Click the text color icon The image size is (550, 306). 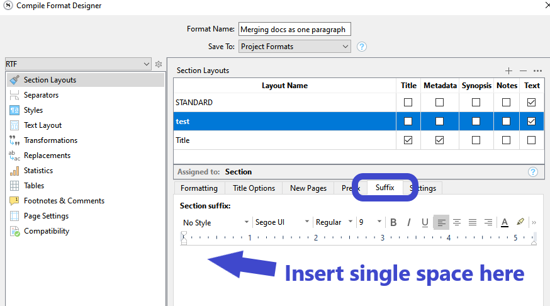504,222
